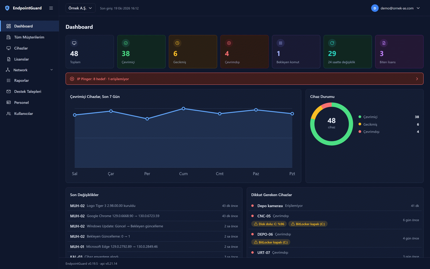This screenshot has width=430, height=269.
Task: Click document icon on Biten lisans card
Action: pyautogui.click(x=384, y=43)
